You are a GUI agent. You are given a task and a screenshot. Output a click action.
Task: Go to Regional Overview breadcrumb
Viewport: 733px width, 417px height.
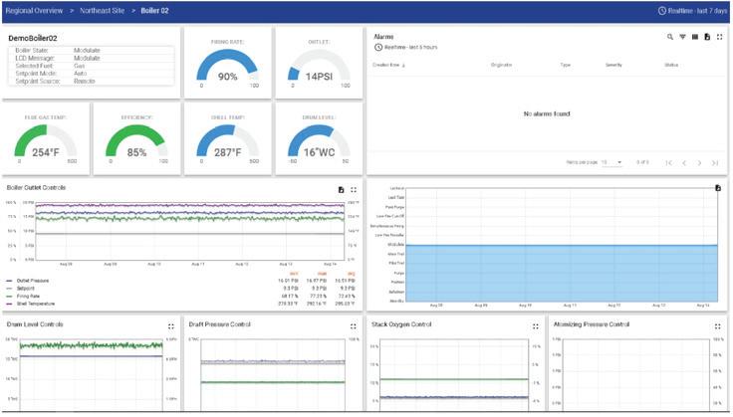[x=34, y=11]
